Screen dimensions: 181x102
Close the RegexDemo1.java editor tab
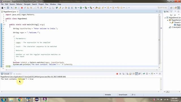[x=18, y=12]
